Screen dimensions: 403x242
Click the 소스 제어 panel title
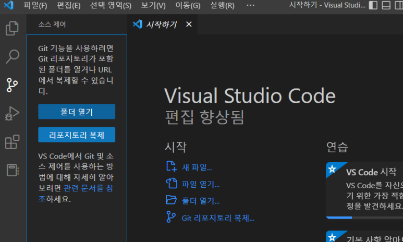point(52,25)
